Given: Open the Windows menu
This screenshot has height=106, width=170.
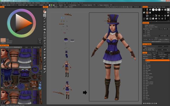Looking at the screenshot, I should coord(38,3).
